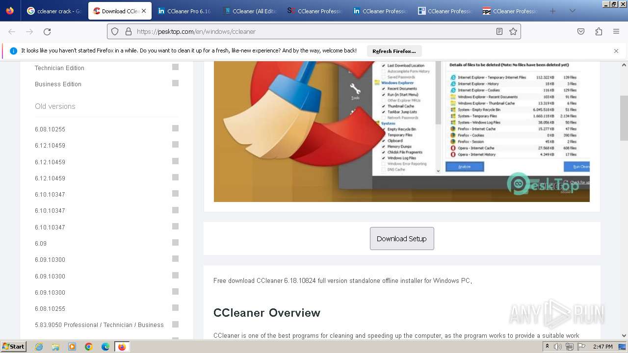Open Firefox application hamburger menu

(616, 31)
